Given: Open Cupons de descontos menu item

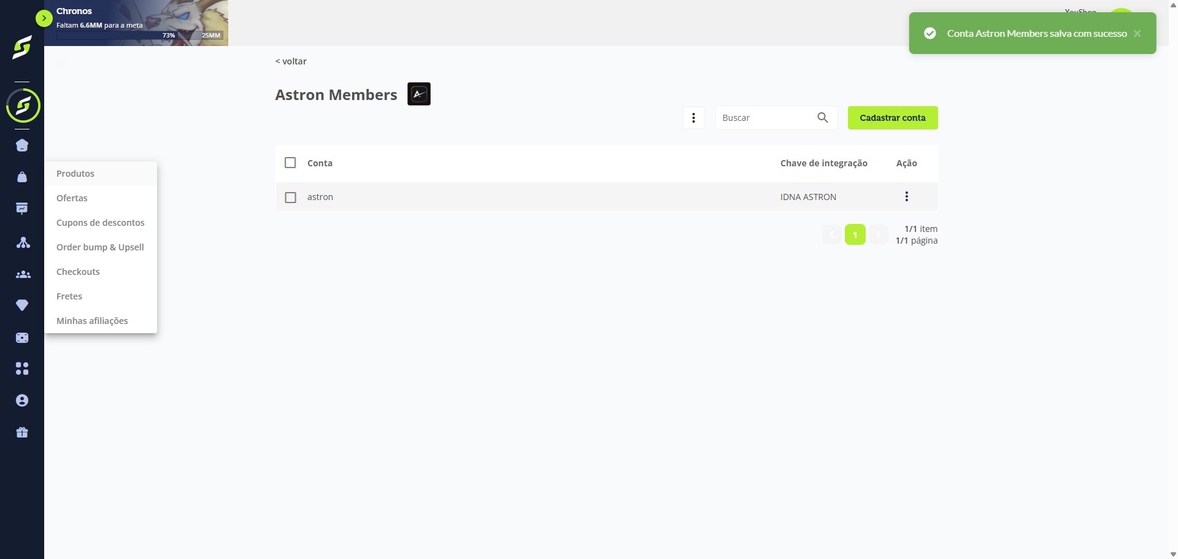Looking at the screenshot, I should 101,223.
